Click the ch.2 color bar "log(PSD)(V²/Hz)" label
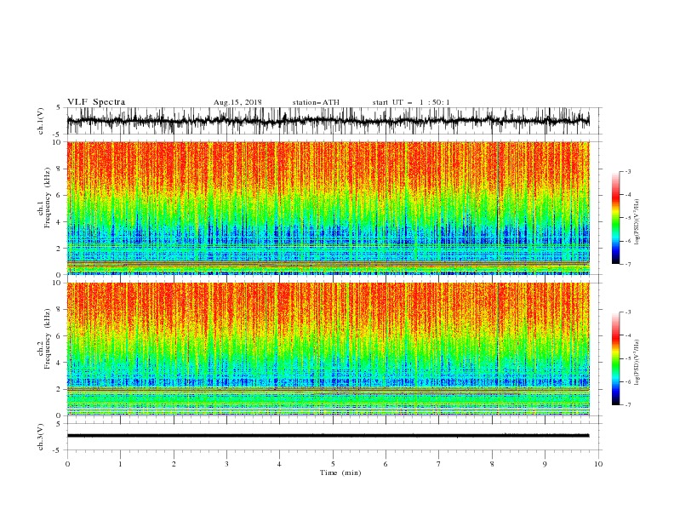The image size is (674, 521). (x=637, y=363)
